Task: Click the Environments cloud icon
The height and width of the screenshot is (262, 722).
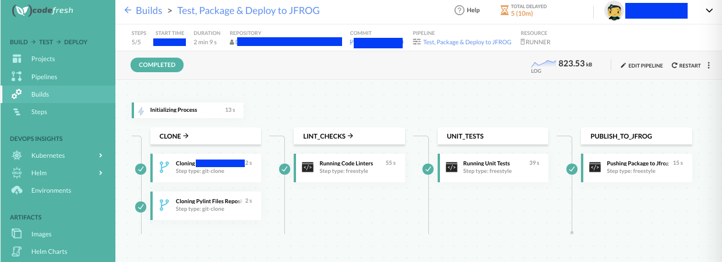Action: coord(17,190)
